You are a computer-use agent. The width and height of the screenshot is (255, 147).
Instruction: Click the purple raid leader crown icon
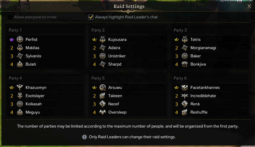tap(12, 39)
